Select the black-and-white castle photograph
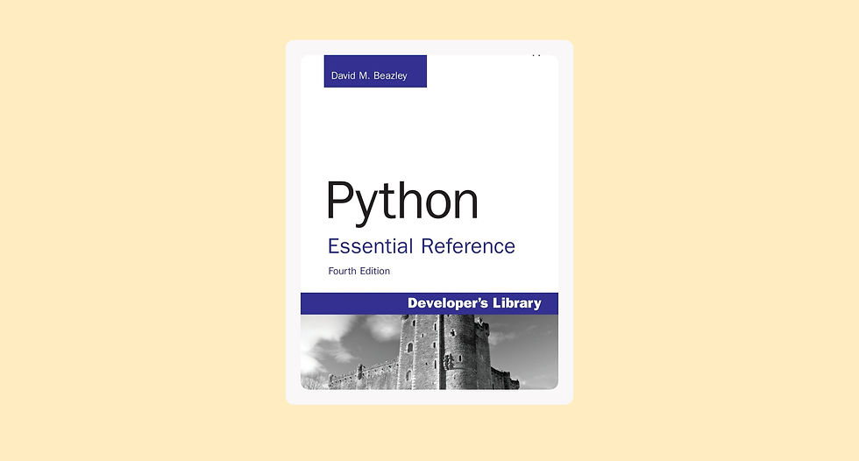This screenshot has width=859, height=461. pyautogui.click(x=429, y=352)
